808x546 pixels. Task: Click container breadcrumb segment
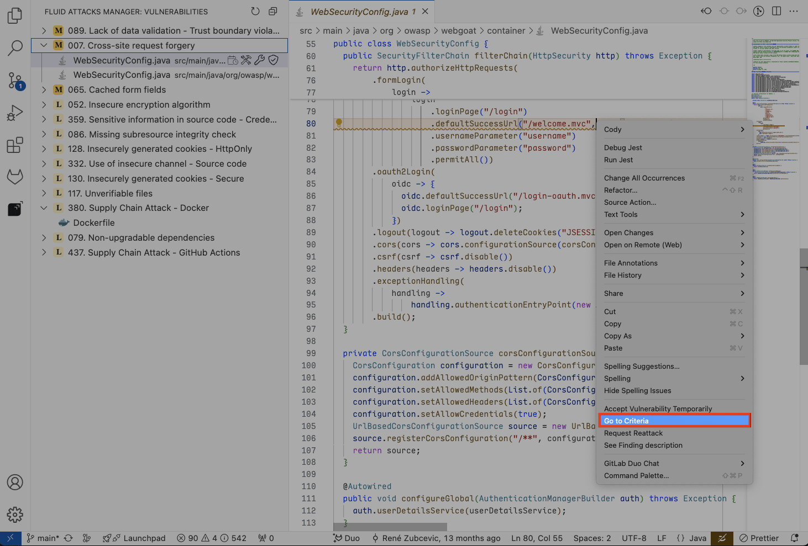(x=506, y=31)
